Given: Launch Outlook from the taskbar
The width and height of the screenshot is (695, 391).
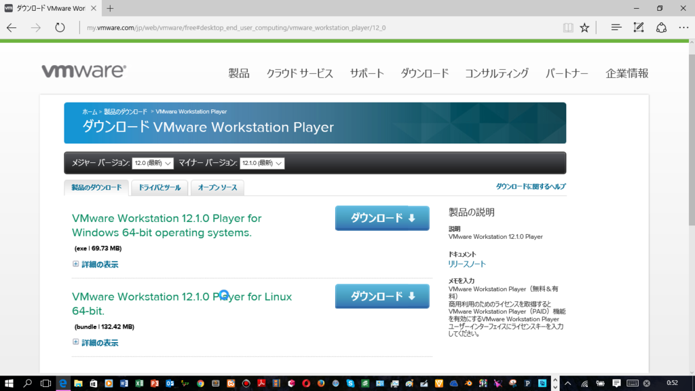Looking at the screenshot, I should coord(170,384).
